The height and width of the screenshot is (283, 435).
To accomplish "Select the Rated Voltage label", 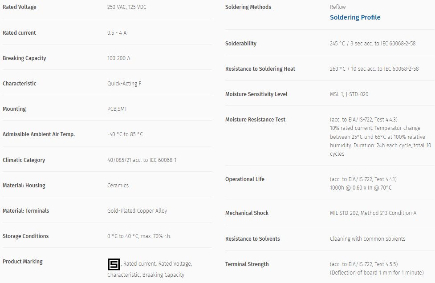I will coord(20,7).
